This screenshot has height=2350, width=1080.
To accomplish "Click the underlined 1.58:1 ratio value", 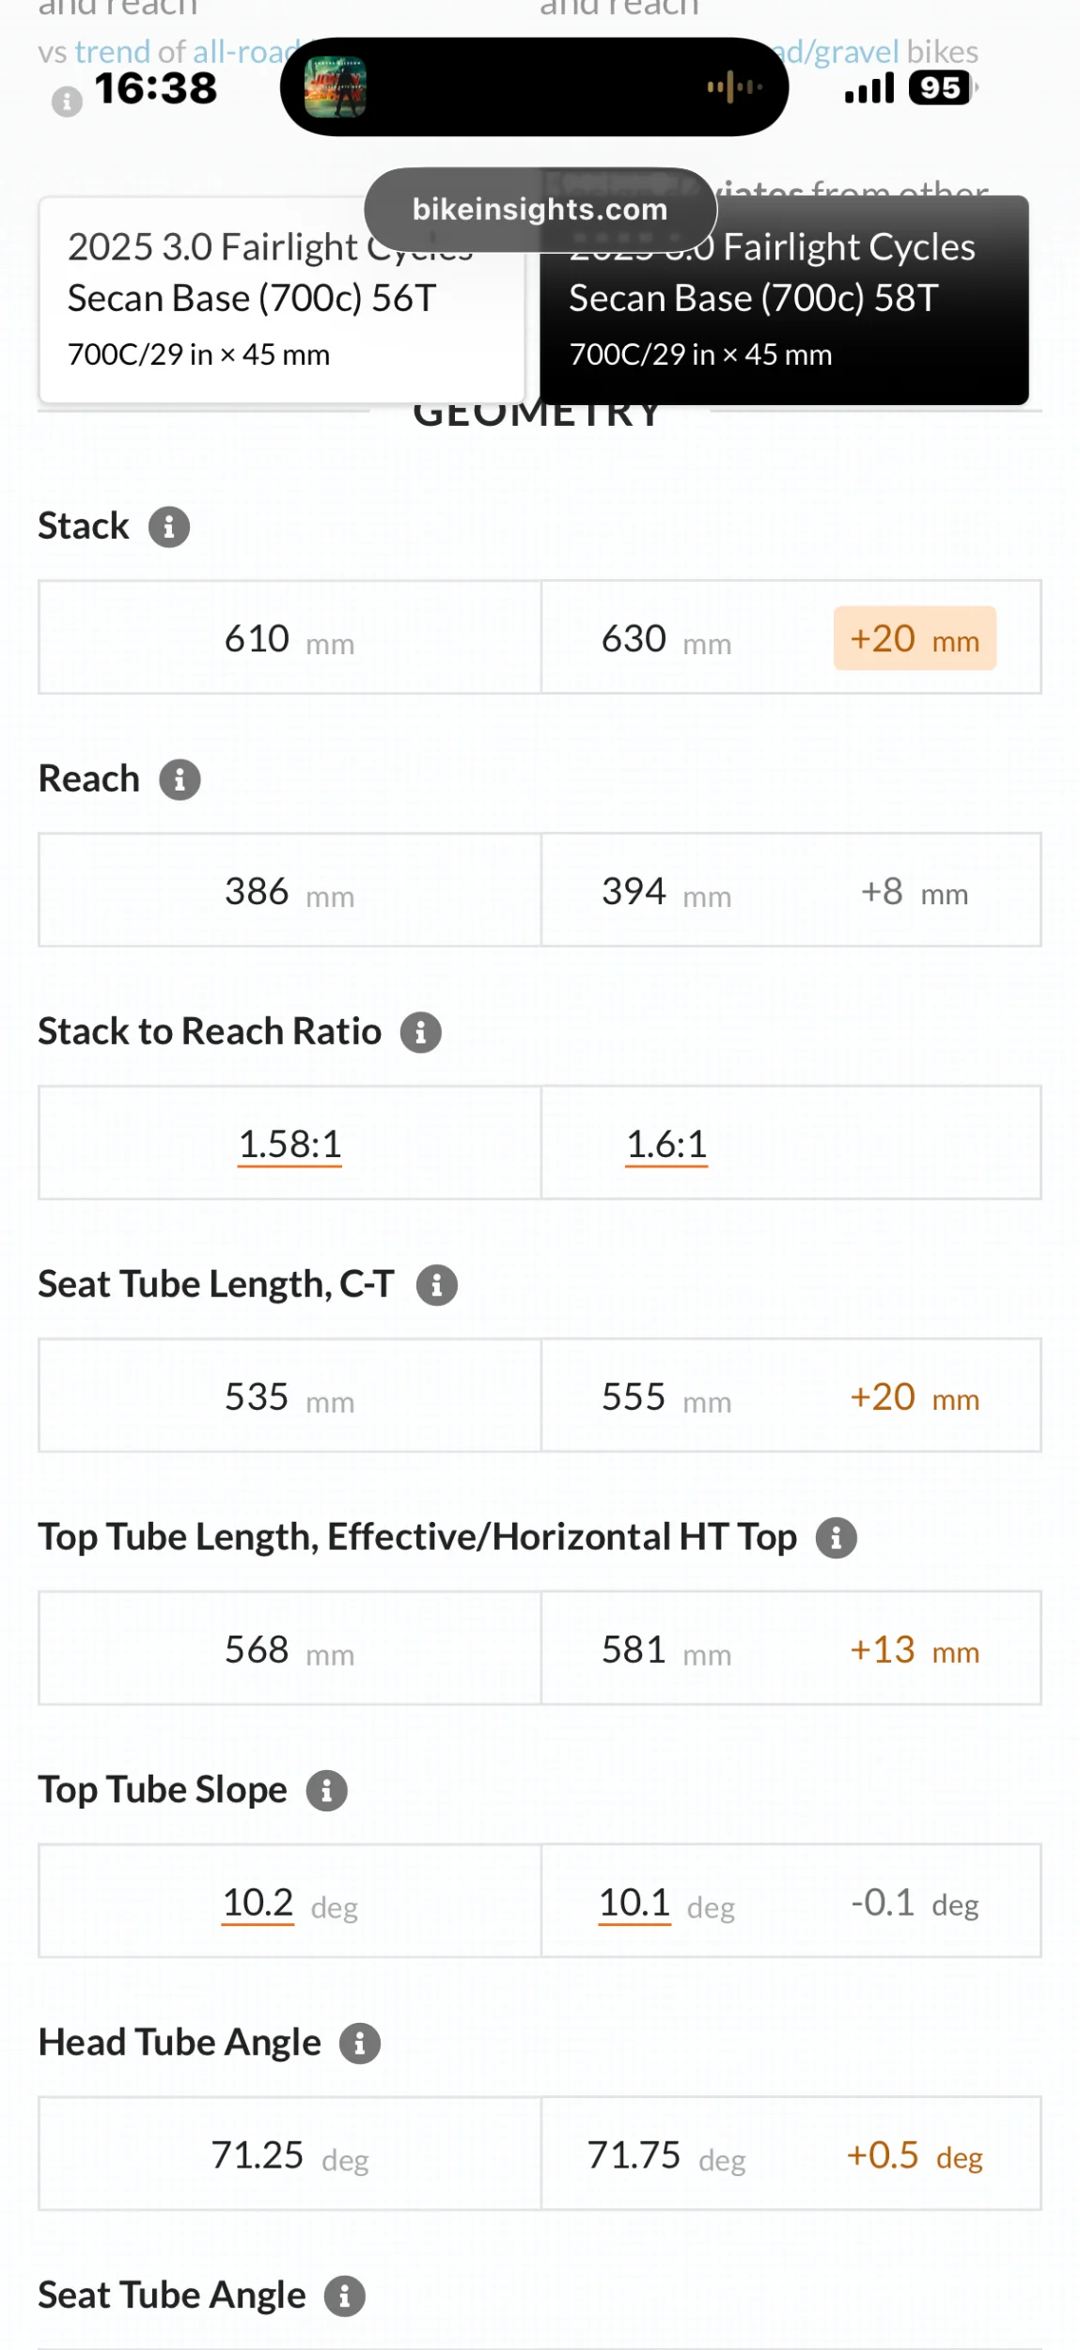I will tap(290, 1145).
